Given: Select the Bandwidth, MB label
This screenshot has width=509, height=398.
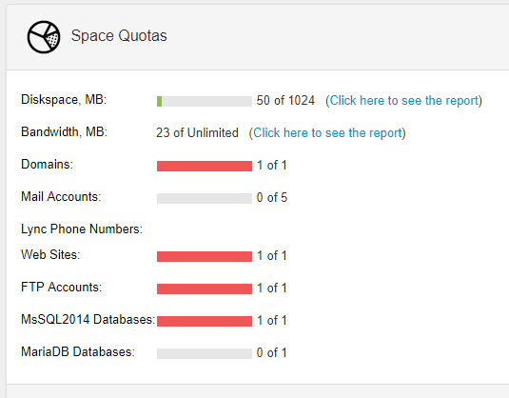Looking at the screenshot, I should [65, 132].
